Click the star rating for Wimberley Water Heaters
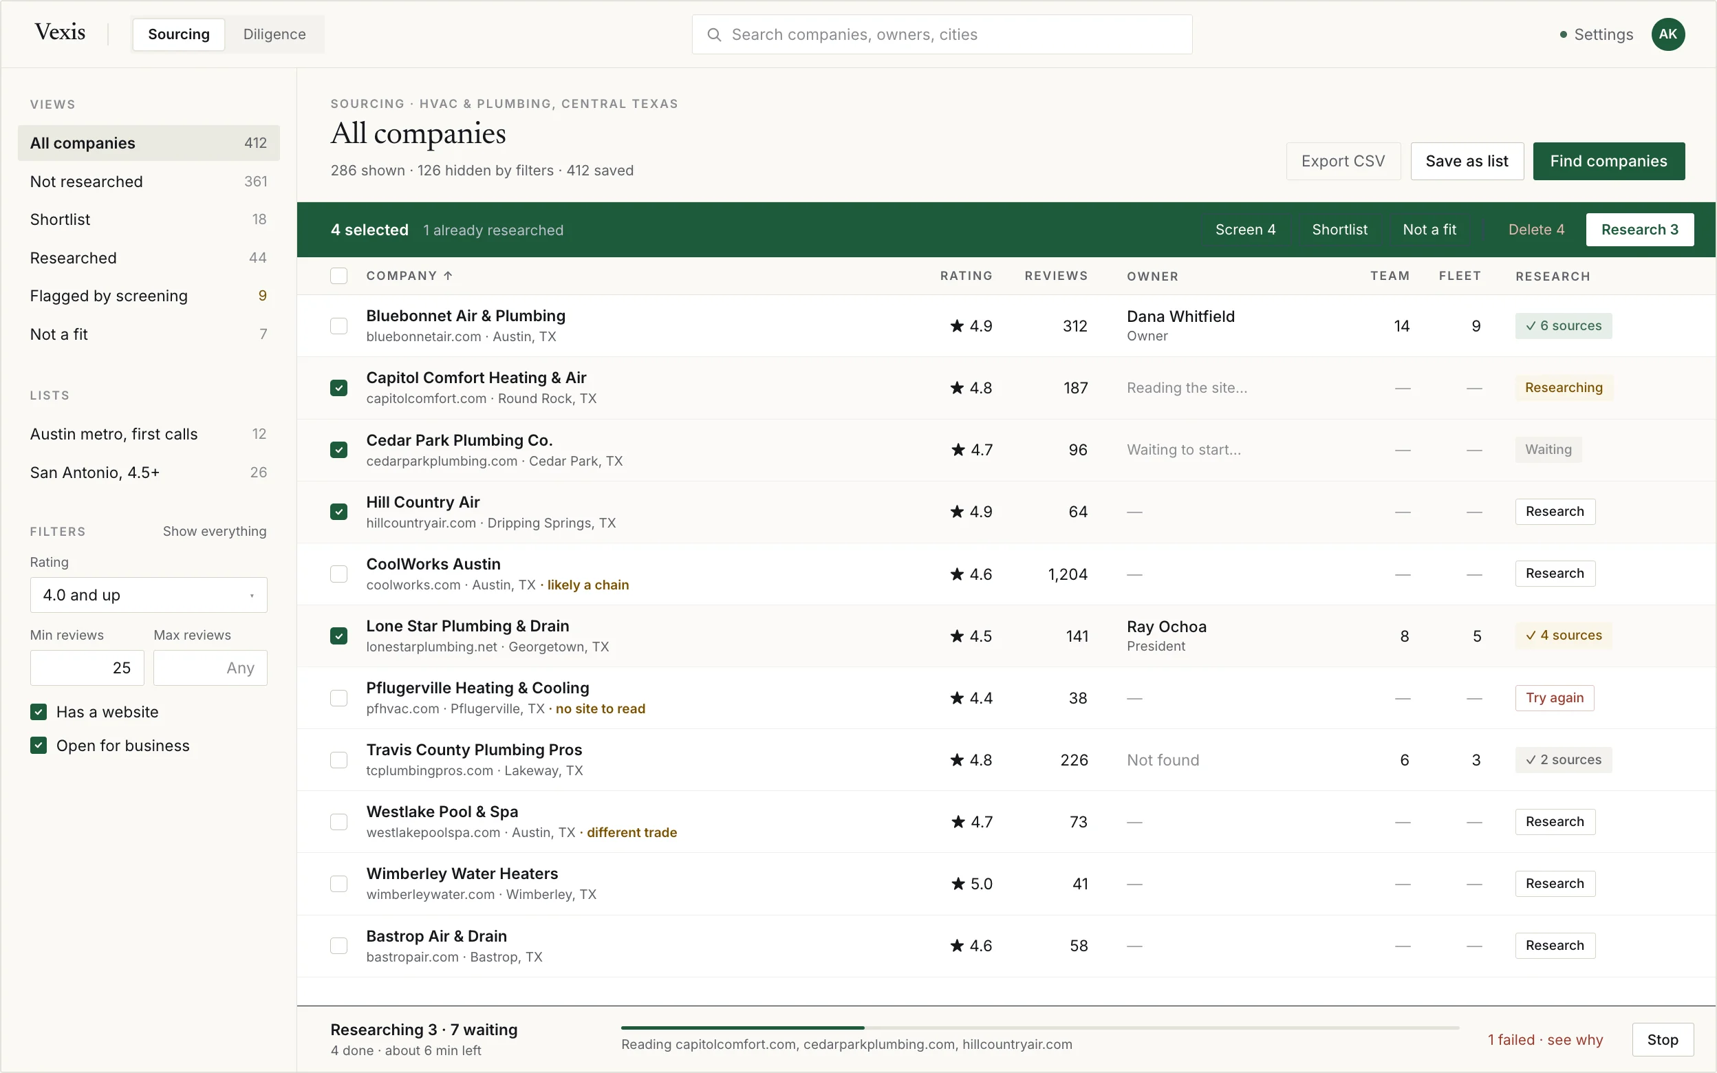This screenshot has height=1073, width=1717. pos(971,884)
